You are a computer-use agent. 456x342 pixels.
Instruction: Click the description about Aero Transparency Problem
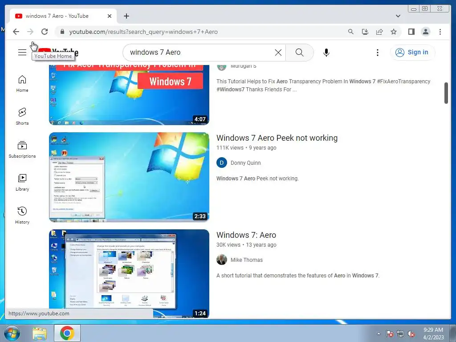[x=323, y=85]
